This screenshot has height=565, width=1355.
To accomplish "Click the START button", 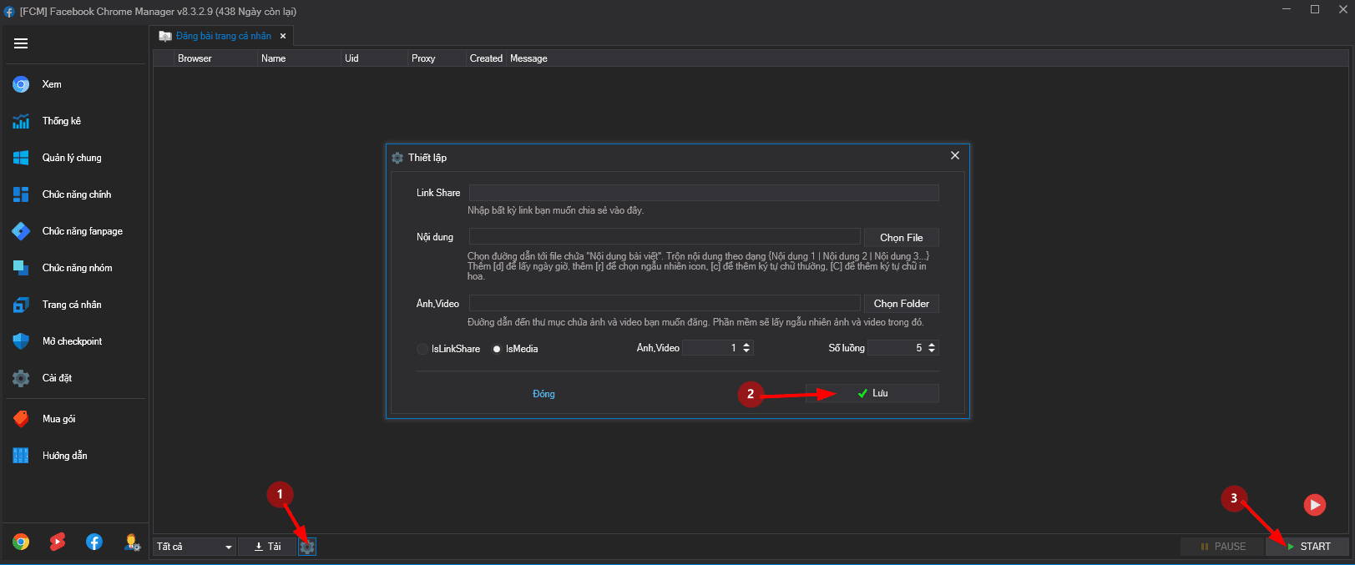I will 1308,547.
